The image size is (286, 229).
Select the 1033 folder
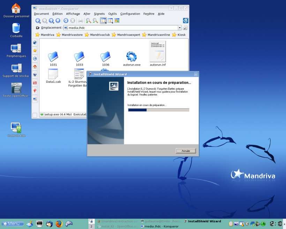tap(79, 59)
